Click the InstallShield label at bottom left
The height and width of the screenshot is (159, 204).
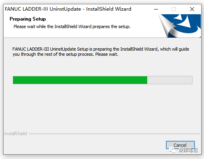click(x=15, y=134)
